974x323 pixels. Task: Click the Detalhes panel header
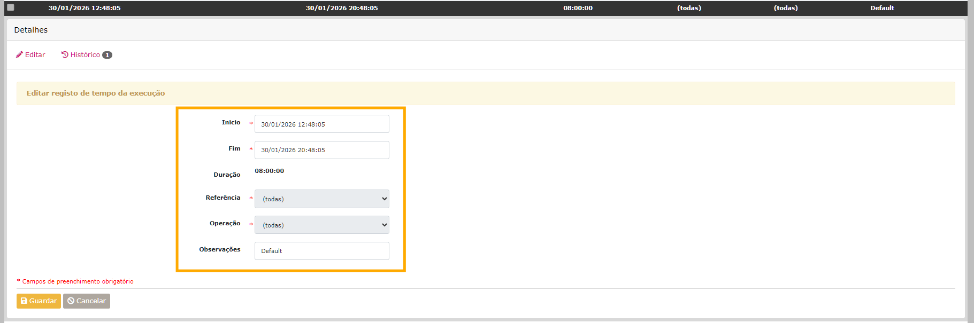click(31, 30)
